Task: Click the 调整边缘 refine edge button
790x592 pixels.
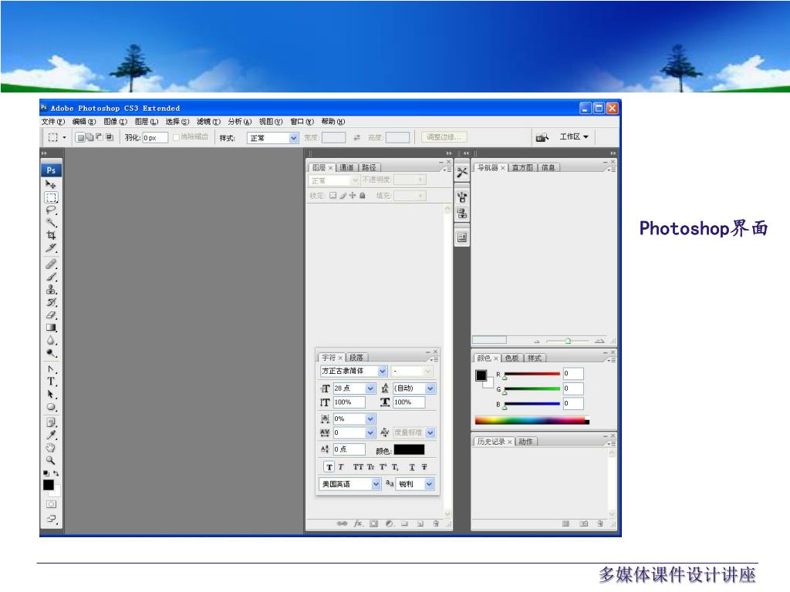Action: [x=444, y=137]
